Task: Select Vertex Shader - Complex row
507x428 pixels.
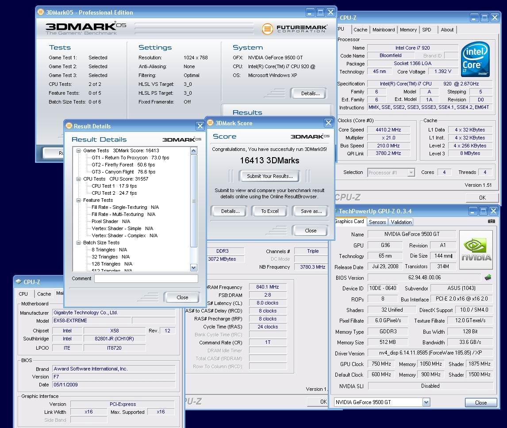Action: 124,235
